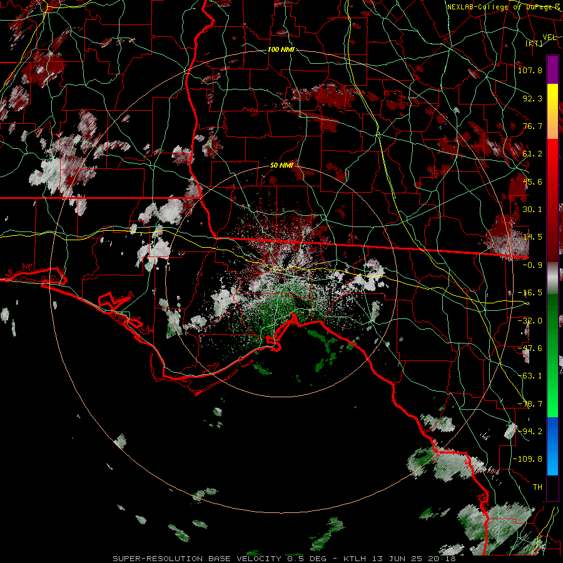Select the 76.7 value on the velocity scale

(532, 126)
